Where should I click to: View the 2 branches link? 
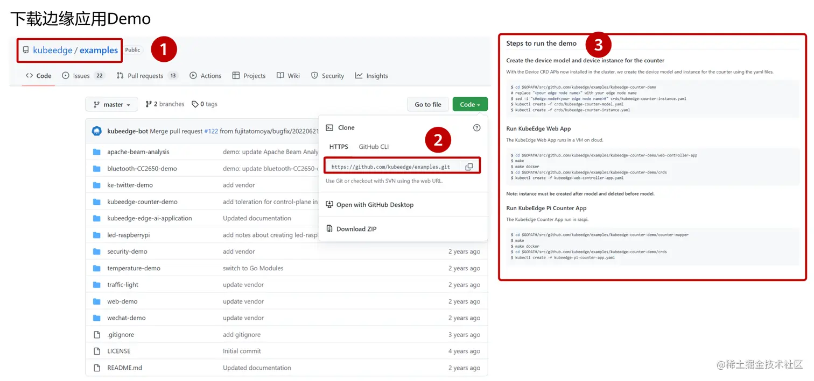pos(165,104)
